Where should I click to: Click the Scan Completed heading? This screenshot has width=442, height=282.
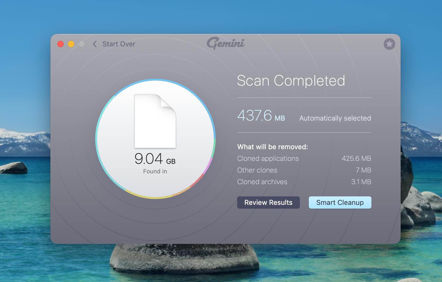[291, 81]
